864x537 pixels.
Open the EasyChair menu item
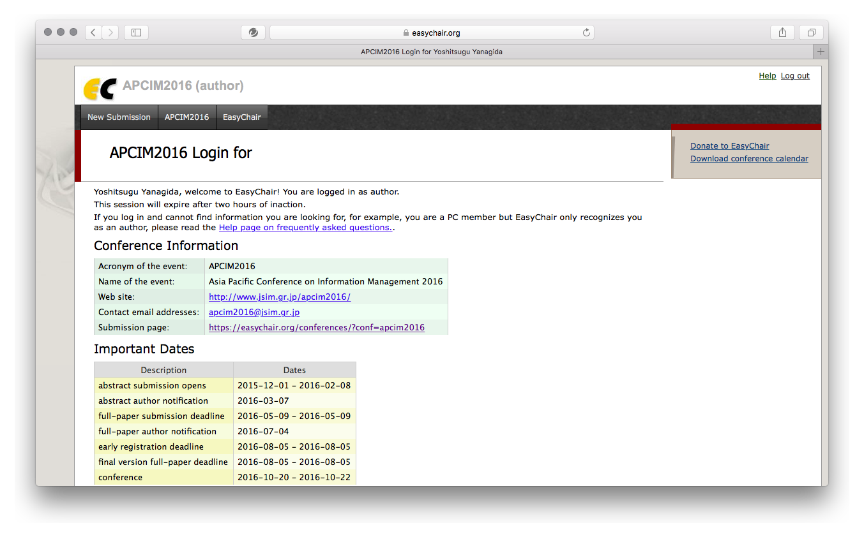tap(241, 117)
